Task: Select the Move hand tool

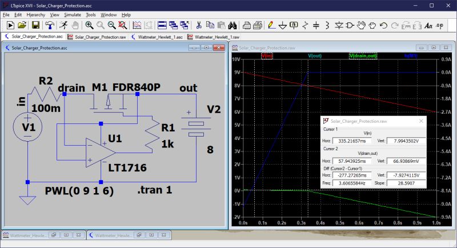Action: [361, 25]
